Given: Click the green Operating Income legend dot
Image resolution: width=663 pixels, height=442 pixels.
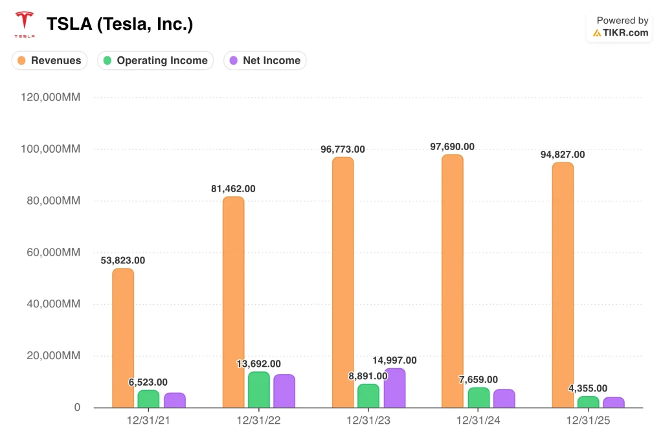Looking at the screenshot, I should click(107, 61).
